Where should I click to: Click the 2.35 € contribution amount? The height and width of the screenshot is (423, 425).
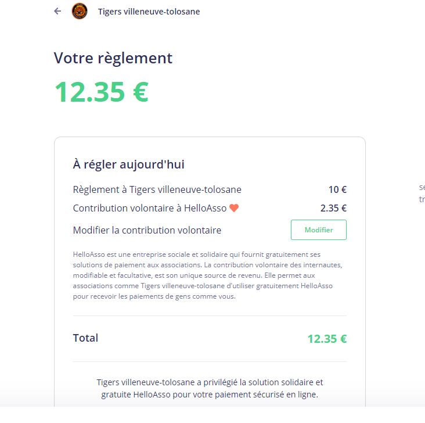click(x=333, y=208)
